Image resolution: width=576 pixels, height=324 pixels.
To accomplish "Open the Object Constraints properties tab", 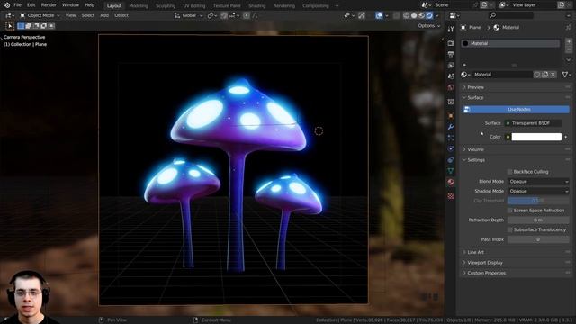I will point(451,160).
